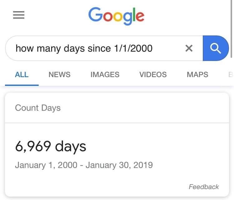
Task: Clear the search query with X
Action: point(189,48)
